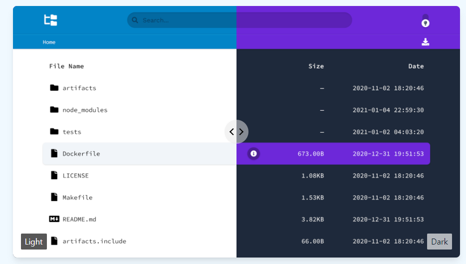Screen dimensions: 466x264
Task: Click the README.md markdown icon
Action: 54,219
